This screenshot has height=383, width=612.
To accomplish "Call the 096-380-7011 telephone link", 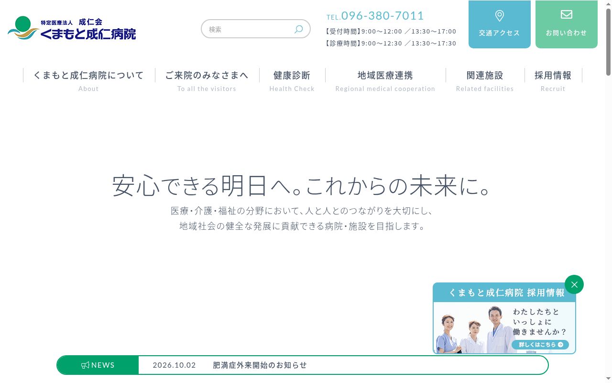I will coord(375,16).
